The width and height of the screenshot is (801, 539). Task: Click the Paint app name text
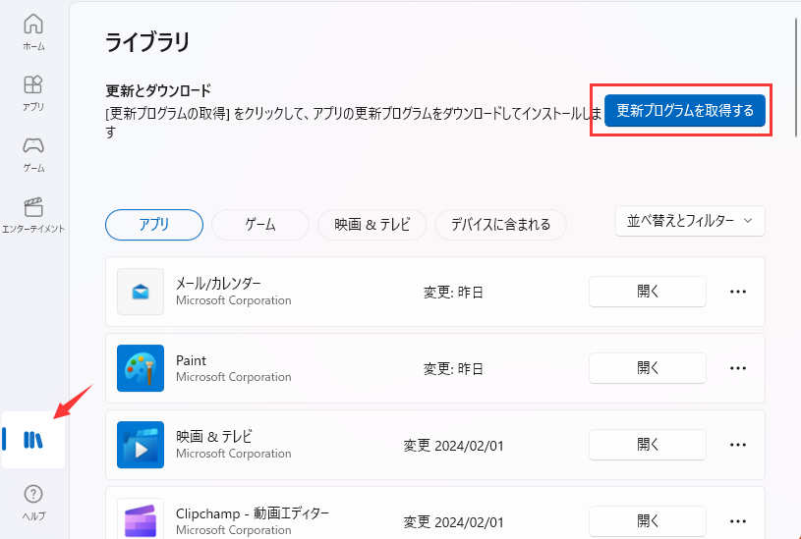pyautogui.click(x=191, y=360)
